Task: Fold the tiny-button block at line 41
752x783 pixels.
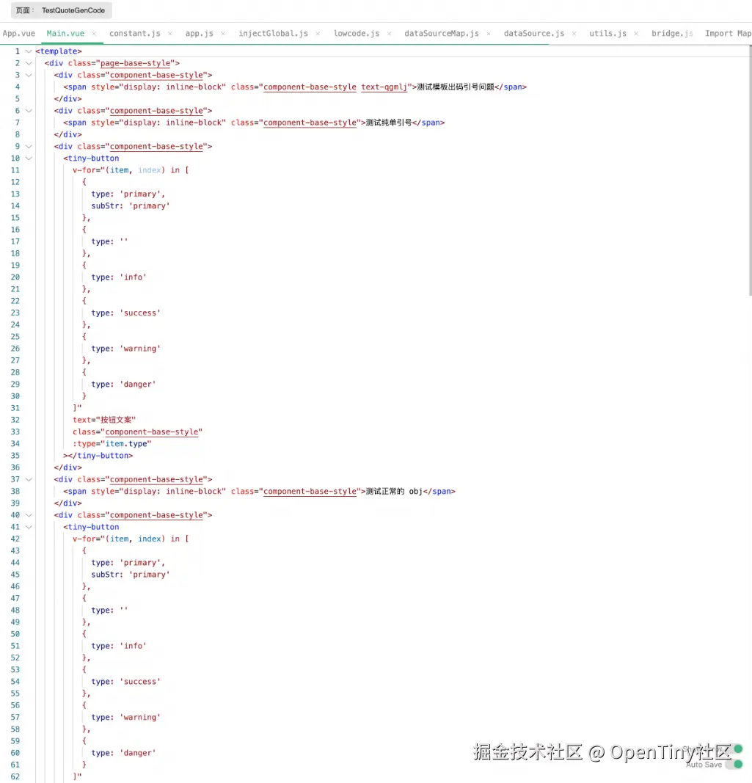Action: point(29,528)
